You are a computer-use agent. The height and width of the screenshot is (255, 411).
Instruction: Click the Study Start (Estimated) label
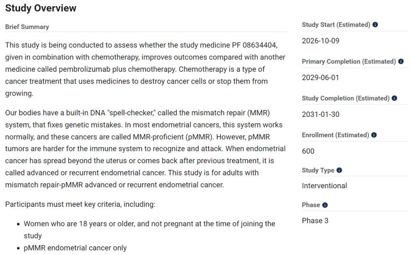click(336, 25)
